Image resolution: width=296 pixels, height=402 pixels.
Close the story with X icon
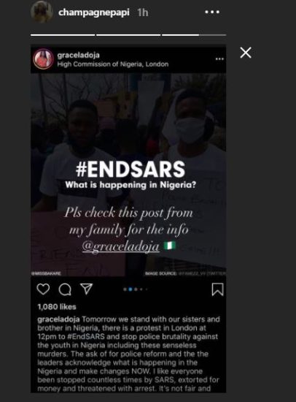(246, 53)
